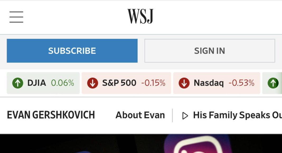Screen dimensions: 282x153
Task: Click the green up arrow beside DJIA
Action: coord(18,83)
